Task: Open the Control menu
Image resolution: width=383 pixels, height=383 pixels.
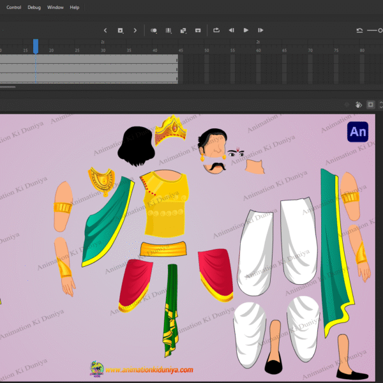Action: pyautogui.click(x=13, y=7)
